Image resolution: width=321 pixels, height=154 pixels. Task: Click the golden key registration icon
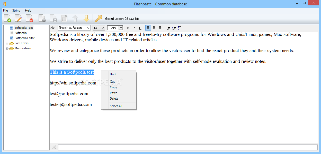99,18
